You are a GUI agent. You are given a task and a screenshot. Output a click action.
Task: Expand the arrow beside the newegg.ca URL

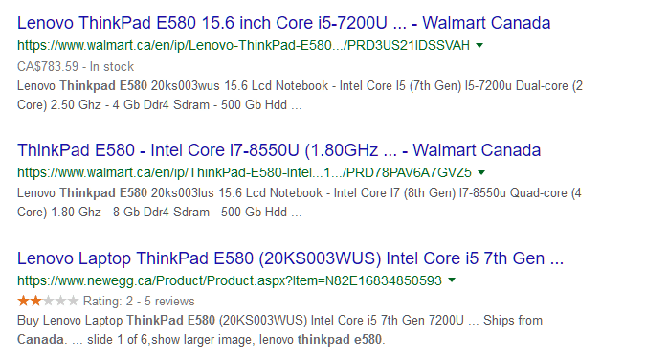[452, 280]
